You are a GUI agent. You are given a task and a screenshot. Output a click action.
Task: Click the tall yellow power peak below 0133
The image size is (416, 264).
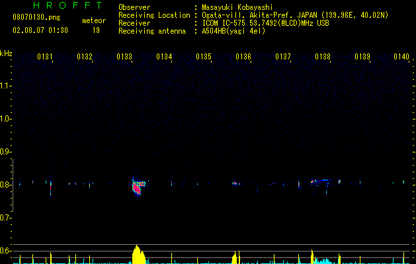coord(138,254)
